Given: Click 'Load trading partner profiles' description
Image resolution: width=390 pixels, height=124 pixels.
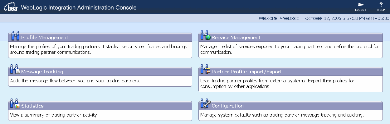Looking at the screenshot, I should pyautogui.click(x=277, y=84).
